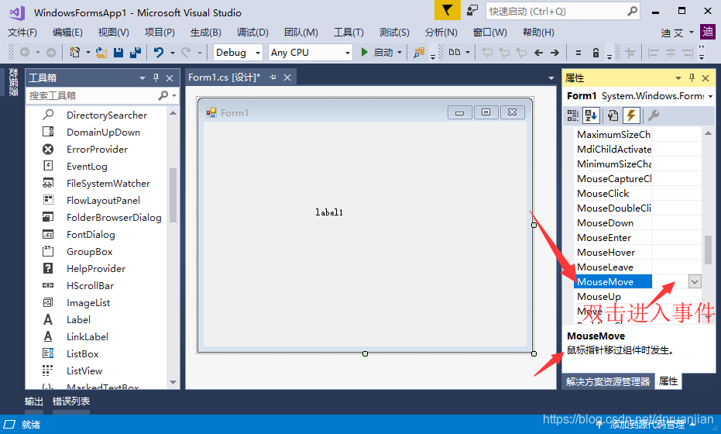
Task: Show Events lightning bolt icon
Action: pyautogui.click(x=631, y=115)
